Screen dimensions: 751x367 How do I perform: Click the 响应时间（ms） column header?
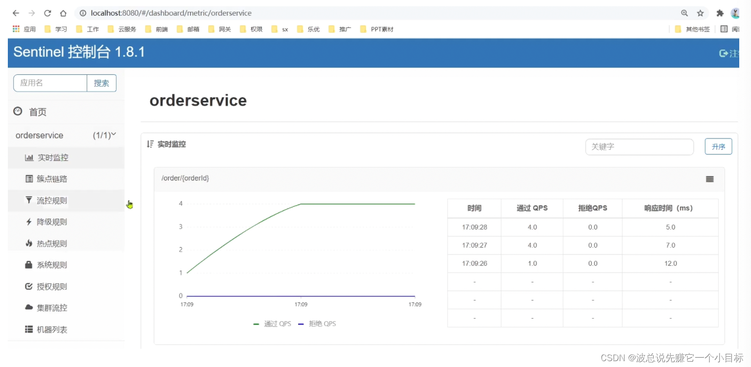pyautogui.click(x=670, y=208)
